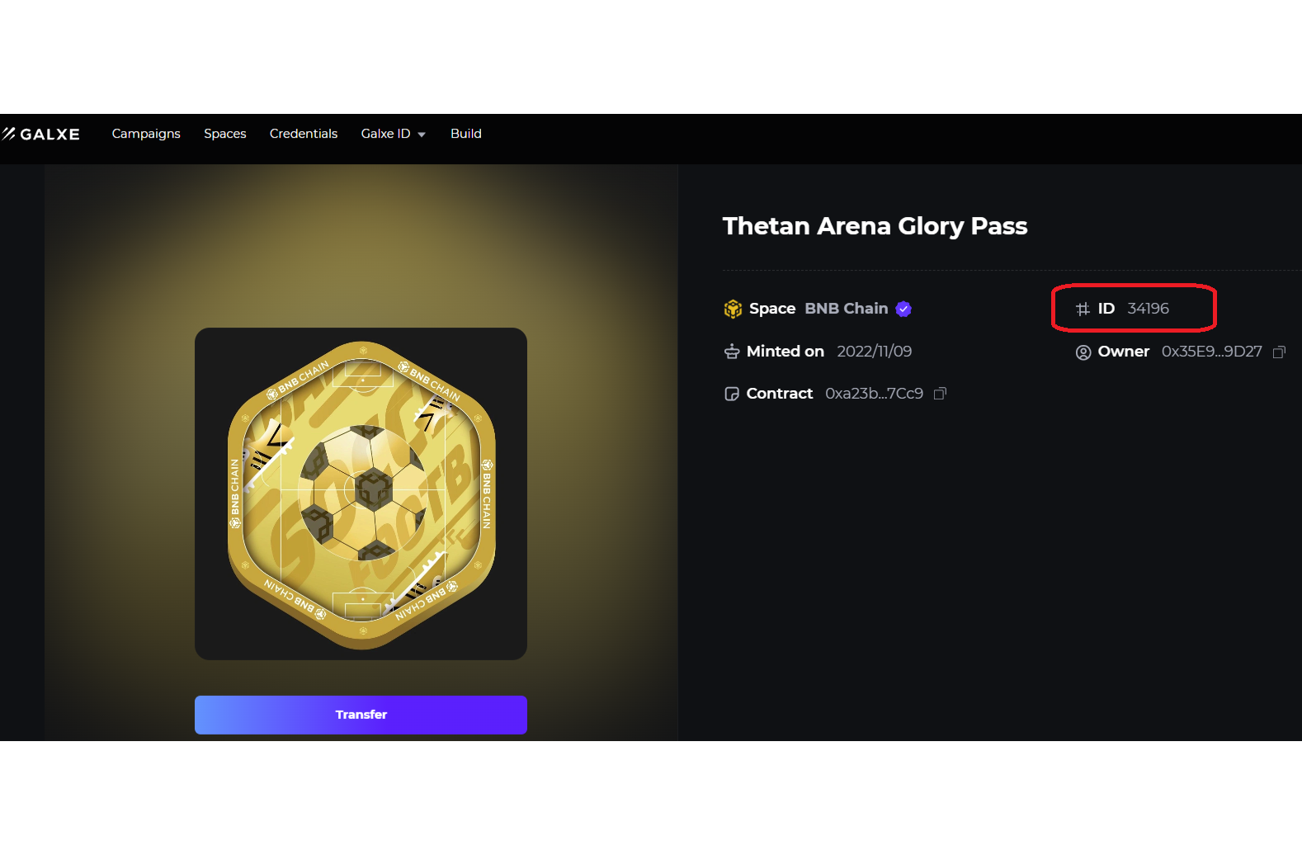Open the BNB Chain space link
Viewport: 1302px width, 855px height.
coord(846,308)
